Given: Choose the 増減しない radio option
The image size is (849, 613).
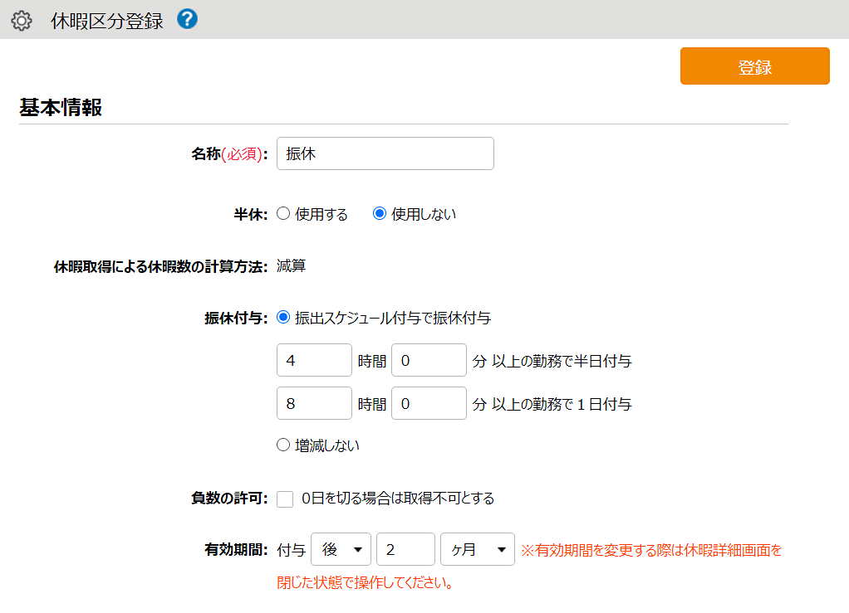Looking at the screenshot, I should (x=283, y=445).
